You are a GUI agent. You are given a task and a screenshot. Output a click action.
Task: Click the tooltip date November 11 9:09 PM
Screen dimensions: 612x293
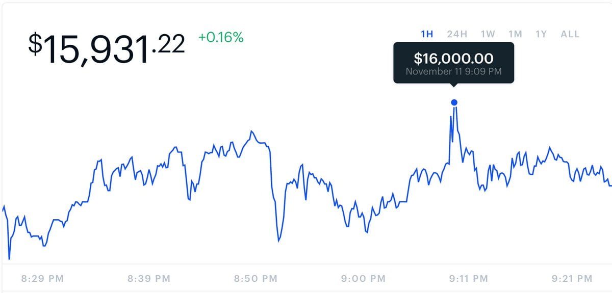[453, 71]
